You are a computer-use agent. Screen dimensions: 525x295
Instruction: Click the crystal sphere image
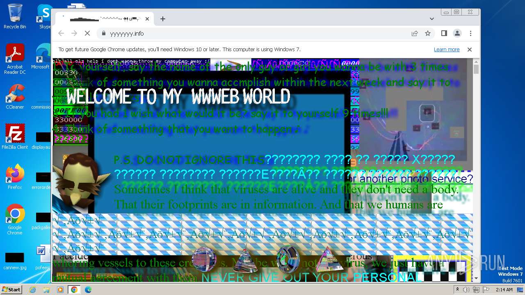204,259
